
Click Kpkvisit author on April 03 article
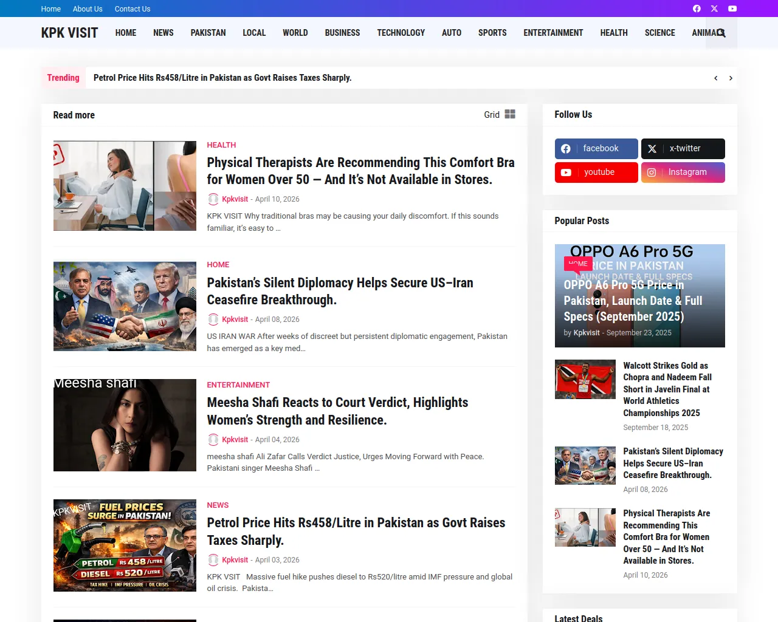click(x=235, y=560)
